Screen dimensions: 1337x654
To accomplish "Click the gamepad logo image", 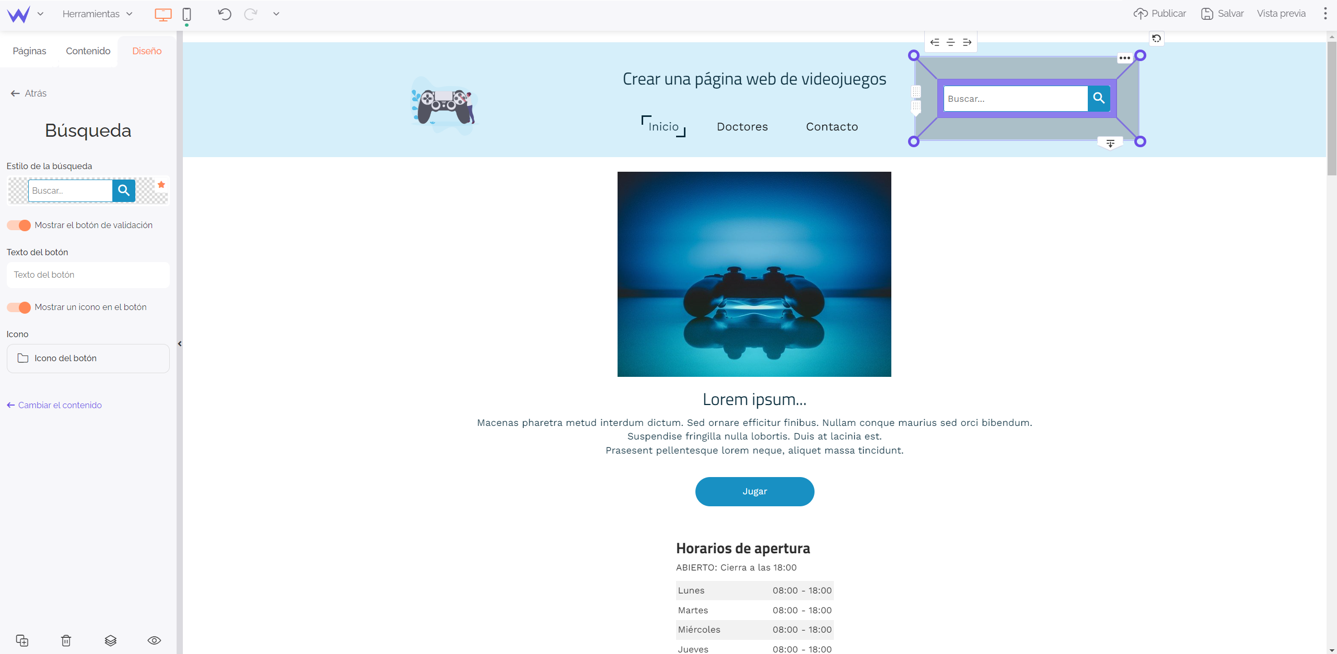I will (444, 106).
